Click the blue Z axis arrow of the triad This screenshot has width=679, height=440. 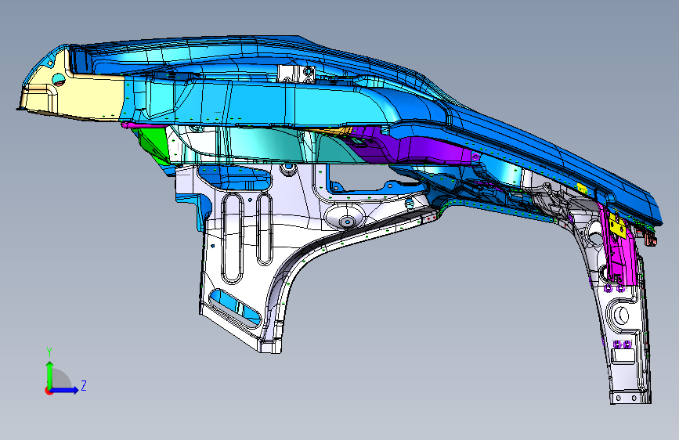(65, 390)
